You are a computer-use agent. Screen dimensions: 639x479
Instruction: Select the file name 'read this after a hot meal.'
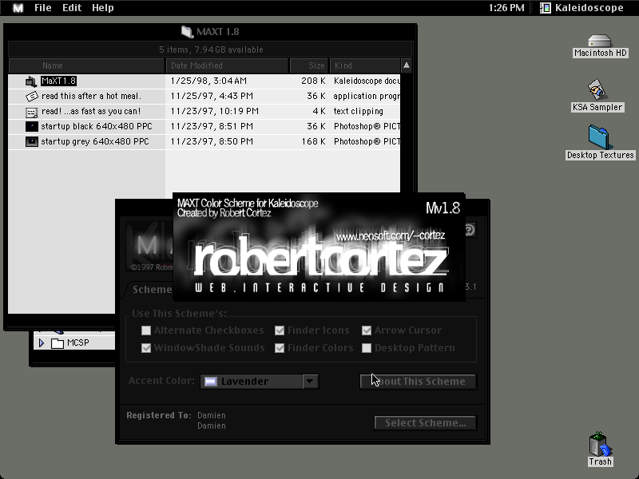(x=91, y=96)
